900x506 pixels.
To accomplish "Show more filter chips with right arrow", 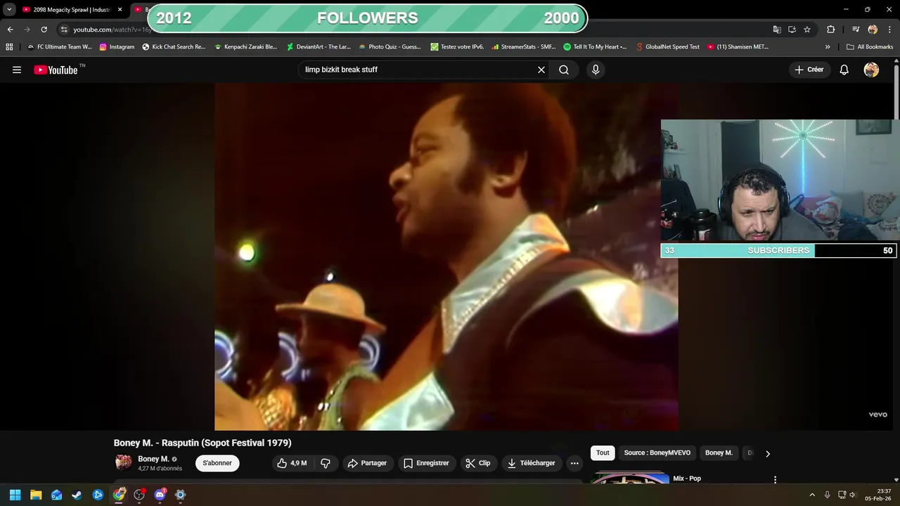I will (768, 453).
